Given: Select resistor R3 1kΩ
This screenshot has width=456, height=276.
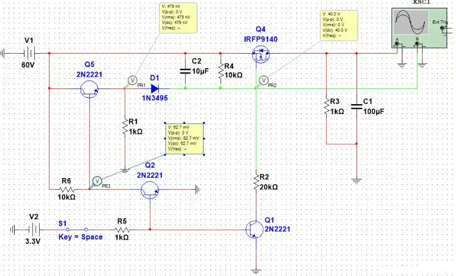Looking at the screenshot, I should pyautogui.click(x=326, y=106).
